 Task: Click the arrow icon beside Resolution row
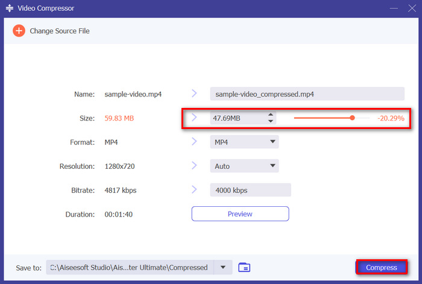194,166
